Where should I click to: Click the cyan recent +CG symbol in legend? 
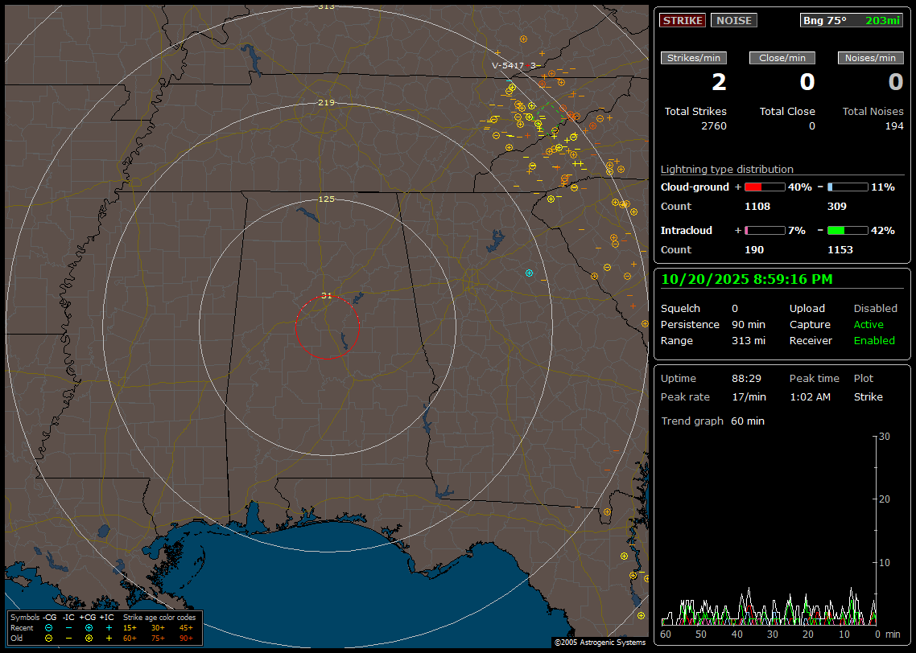pyautogui.click(x=89, y=627)
